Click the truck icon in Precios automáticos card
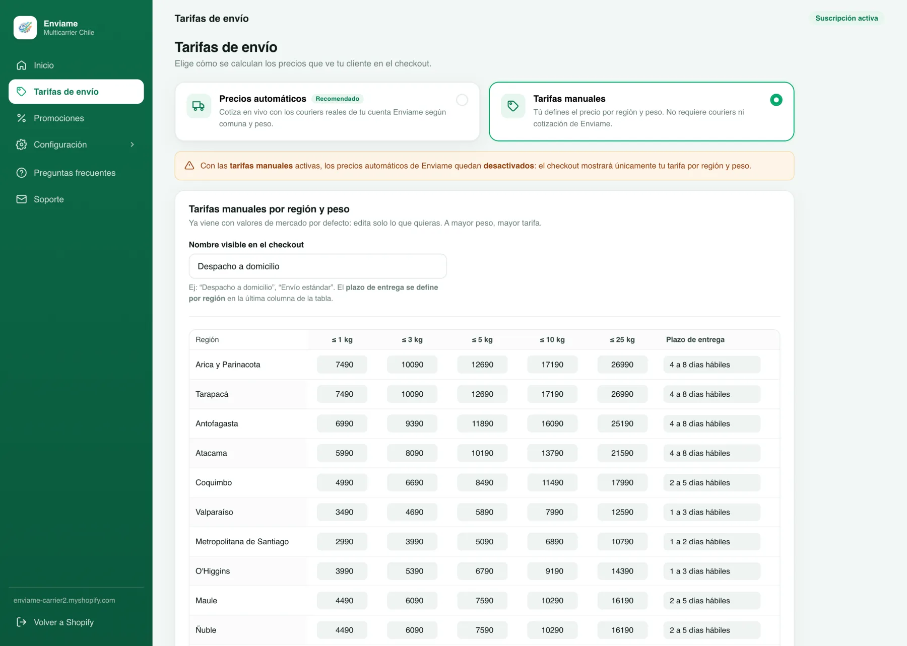The width and height of the screenshot is (907, 646). click(199, 106)
